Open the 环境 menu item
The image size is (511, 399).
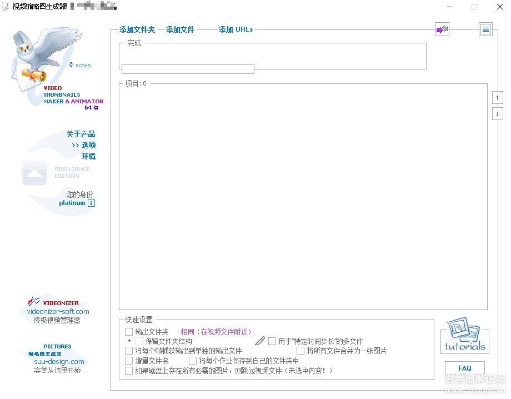pyautogui.click(x=88, y=156)
